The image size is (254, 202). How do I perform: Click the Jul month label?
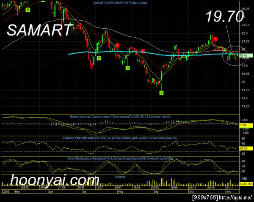click(x=84, y=191)
